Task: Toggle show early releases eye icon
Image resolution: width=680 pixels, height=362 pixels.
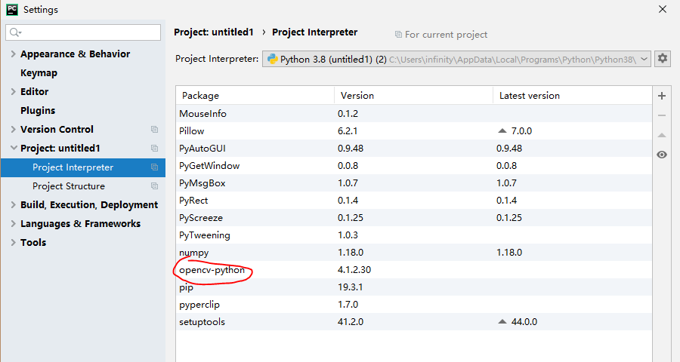Action: tap(662, 155)
